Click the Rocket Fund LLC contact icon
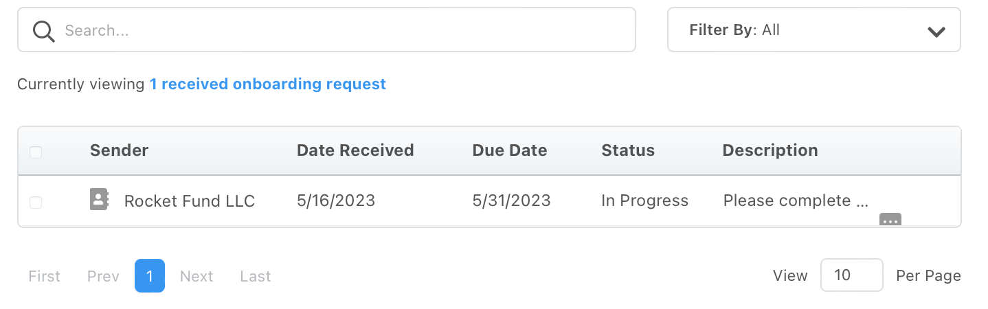988x309 pixels. tap(100, 200)
